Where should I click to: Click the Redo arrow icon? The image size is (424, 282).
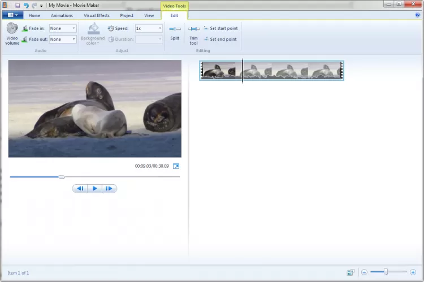tap(34, 5)
